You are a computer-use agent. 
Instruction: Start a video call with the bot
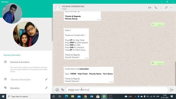[x=150, y=8]
